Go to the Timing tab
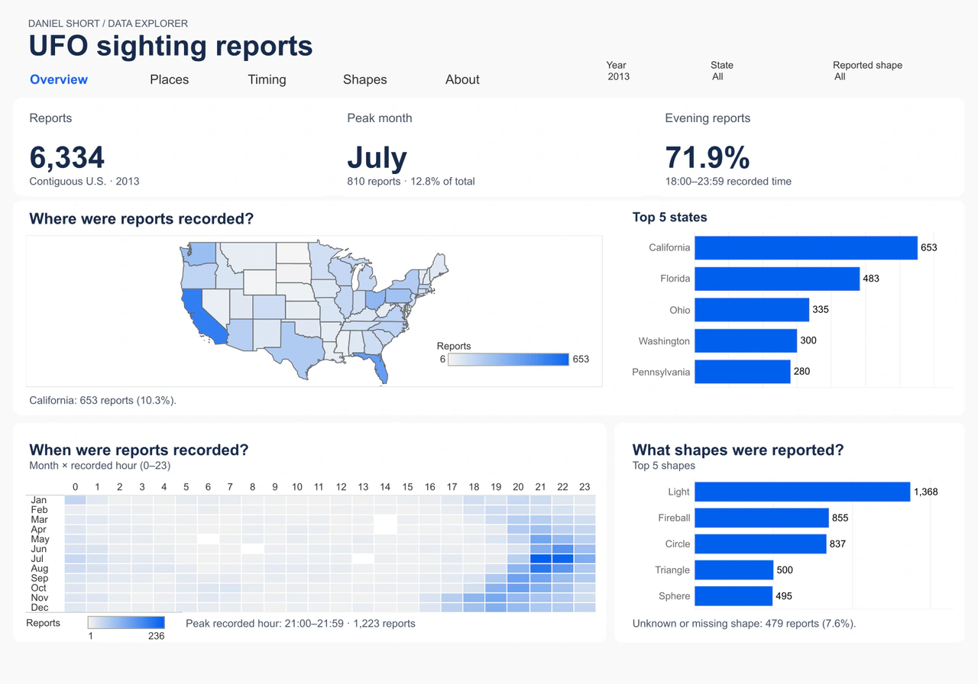The width and height of the screenshot is (978, 684). 267,79
